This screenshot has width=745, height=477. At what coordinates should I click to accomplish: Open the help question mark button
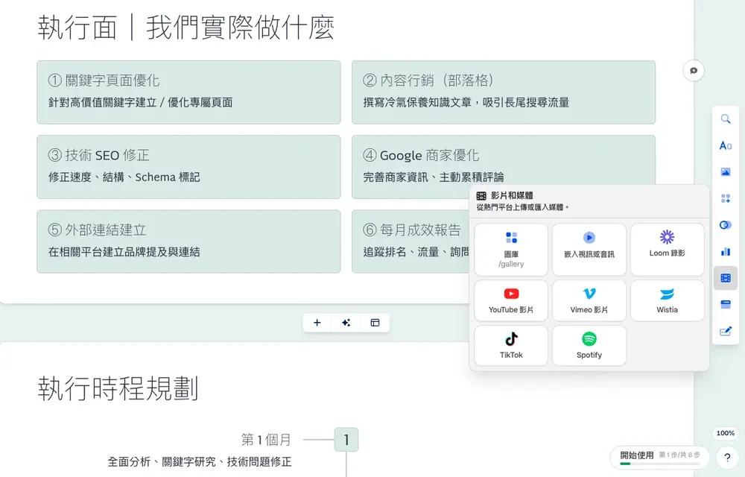727,458
